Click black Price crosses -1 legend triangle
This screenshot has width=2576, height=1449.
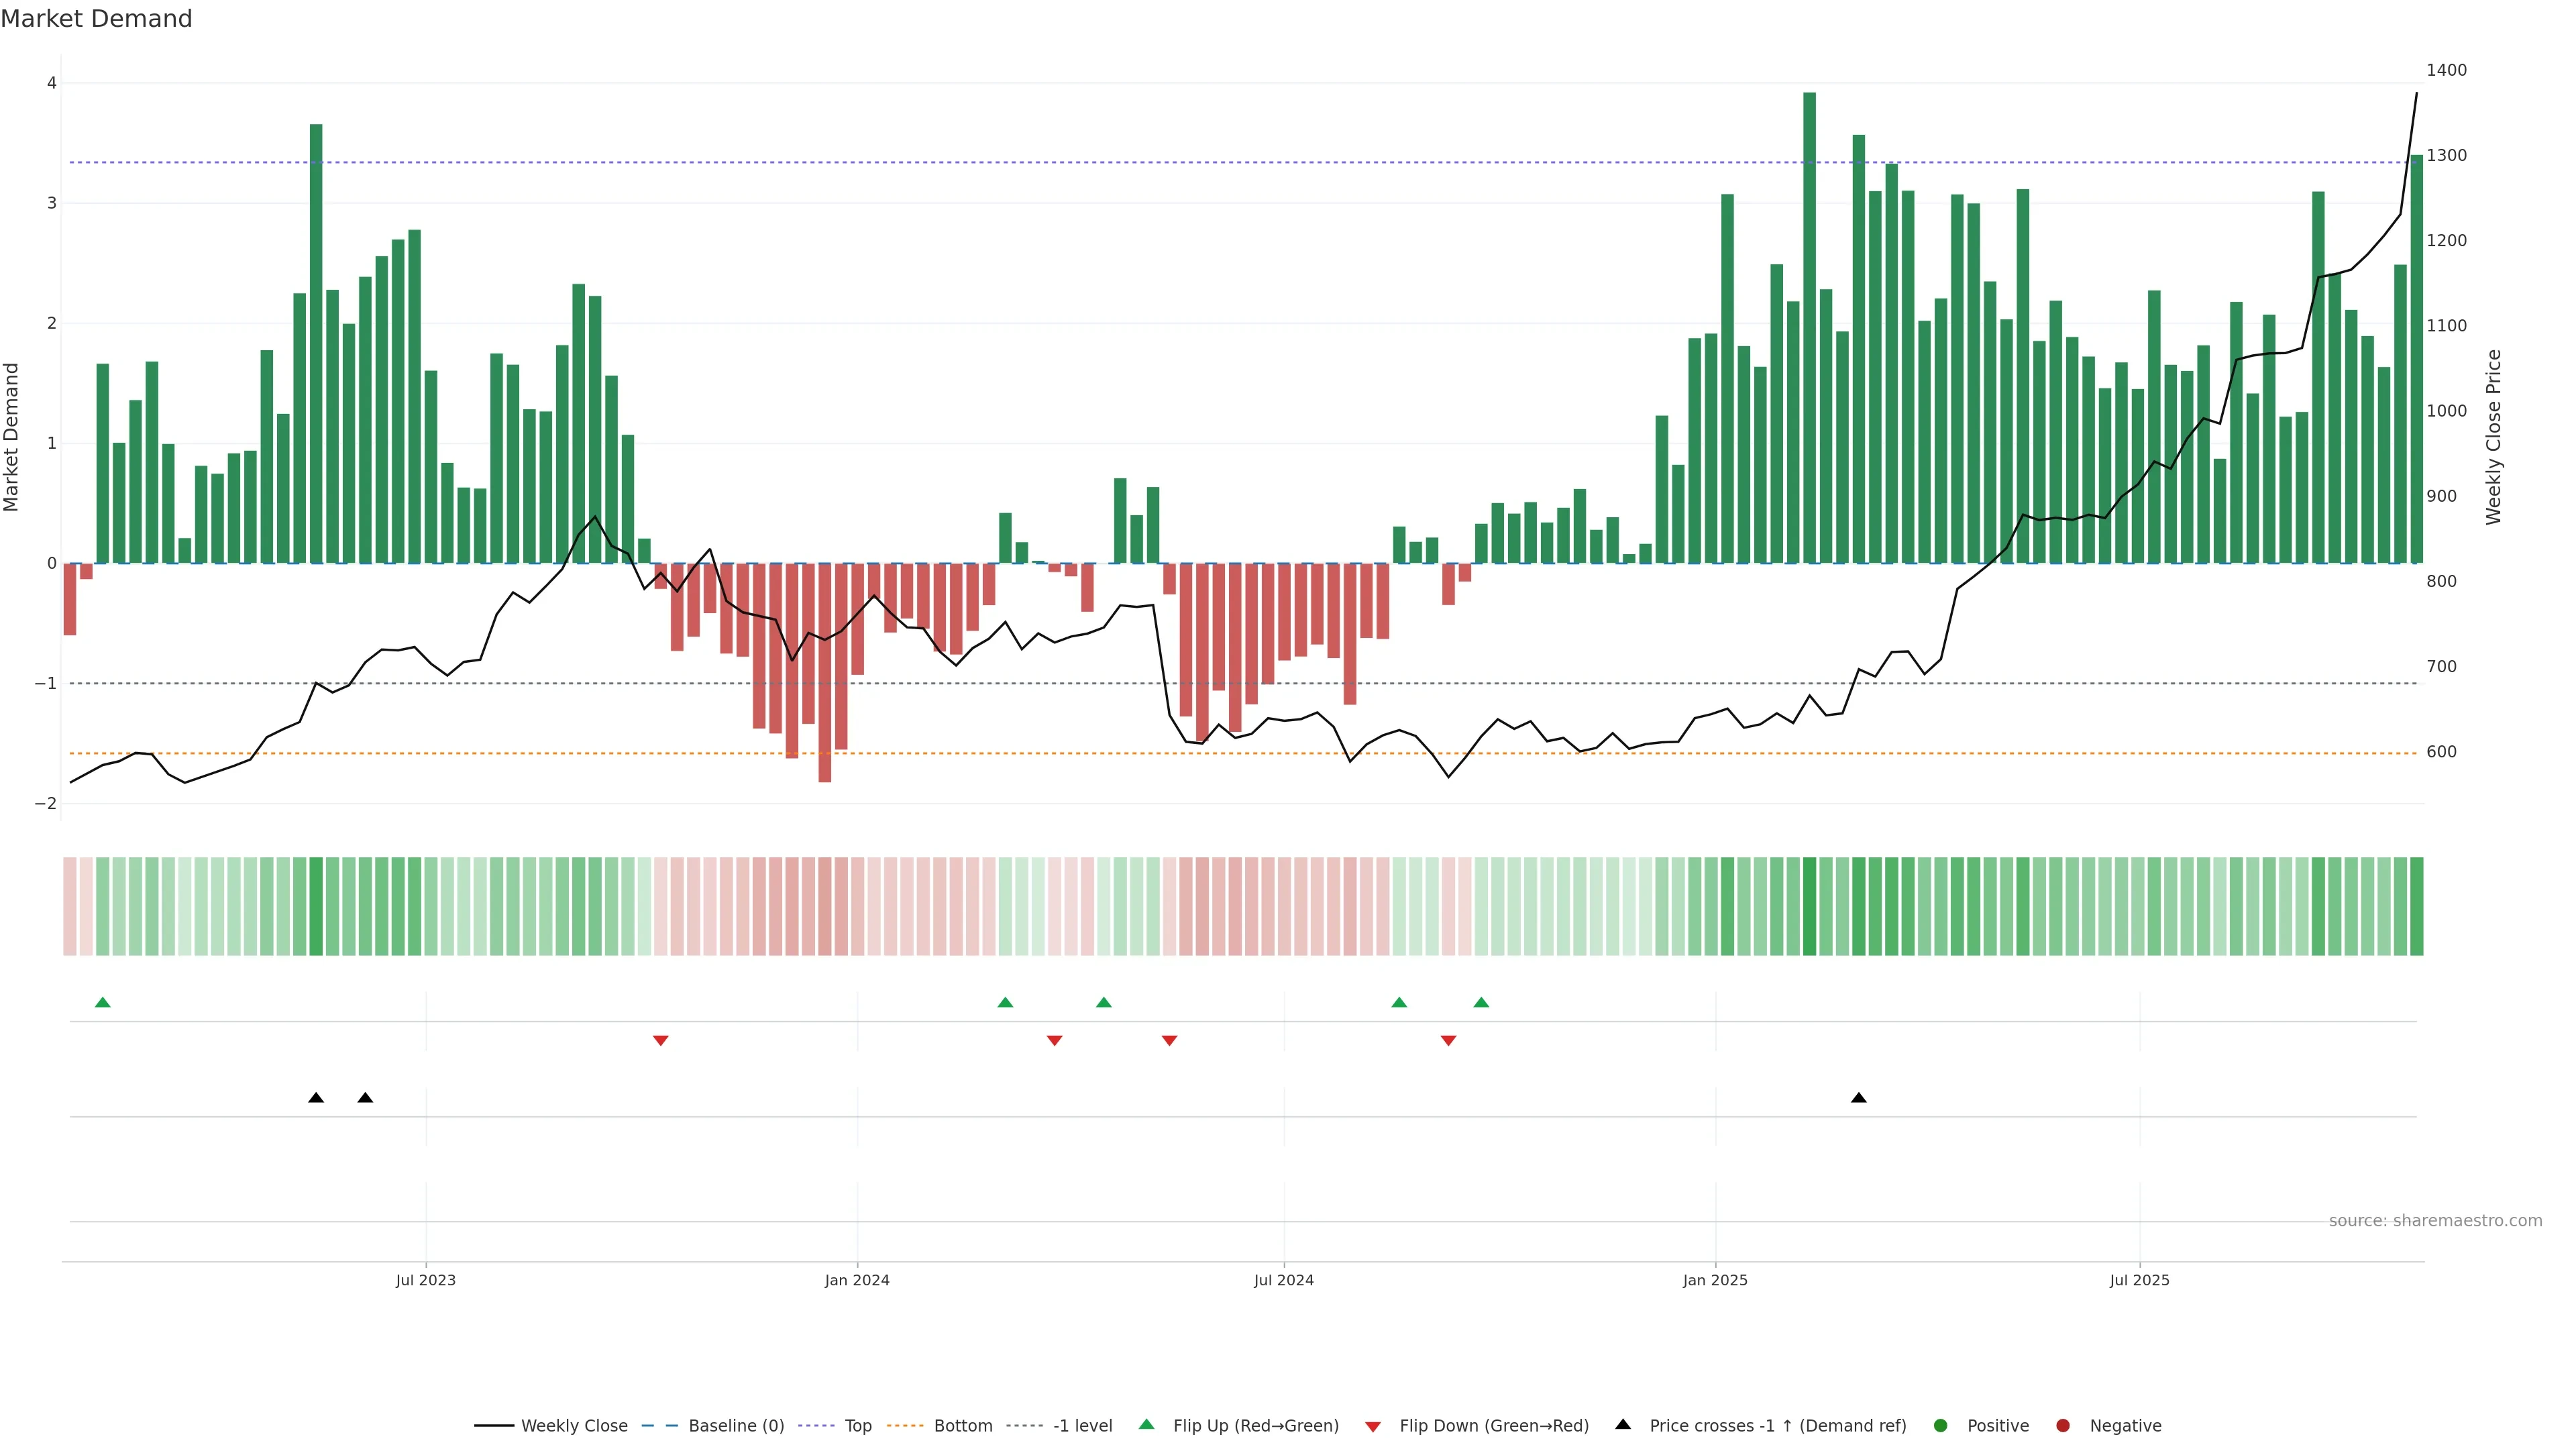pyautogui.click(x=1623, y=1425)
